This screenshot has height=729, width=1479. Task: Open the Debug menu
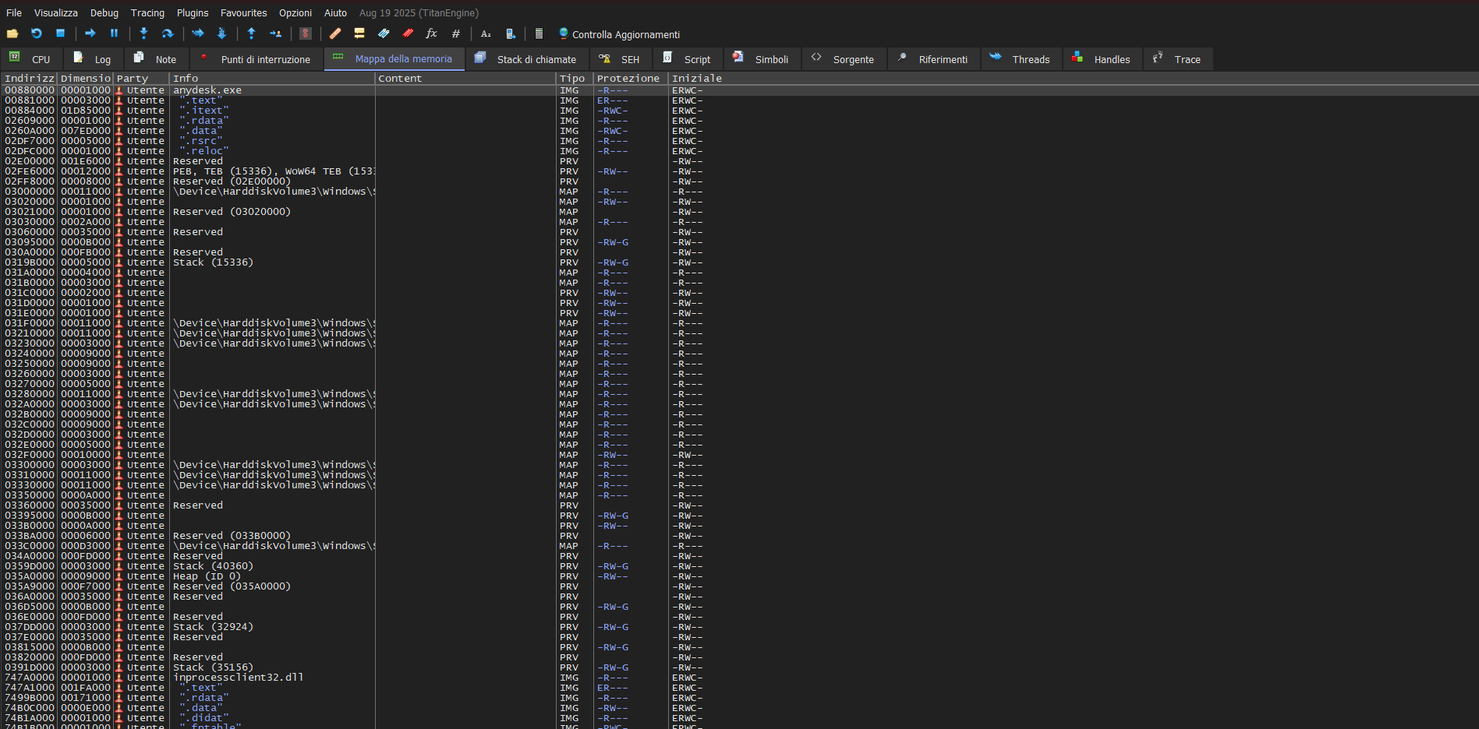104,13
